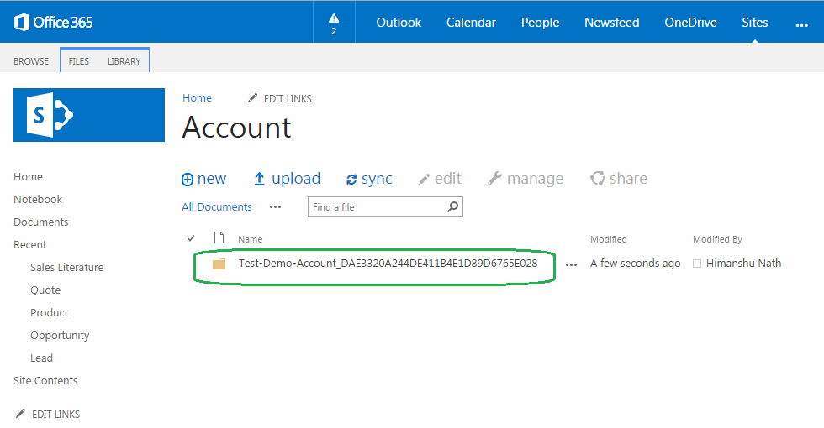Click the manage wrench icon

pos(494,178)
